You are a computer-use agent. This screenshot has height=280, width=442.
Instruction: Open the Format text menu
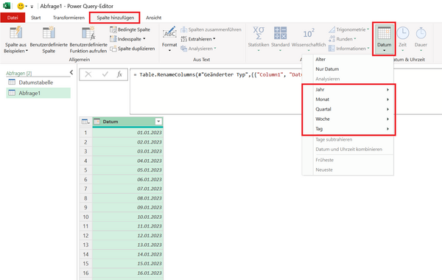(x=169, y=39)
